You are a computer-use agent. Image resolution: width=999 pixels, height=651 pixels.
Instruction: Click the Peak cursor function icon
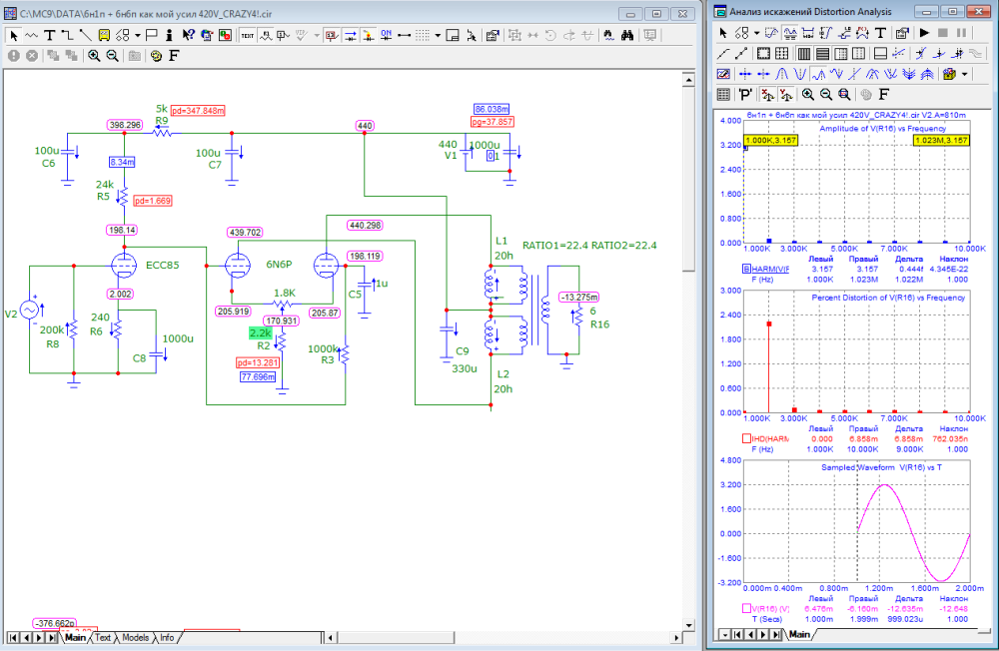click(x=783, y=74)
